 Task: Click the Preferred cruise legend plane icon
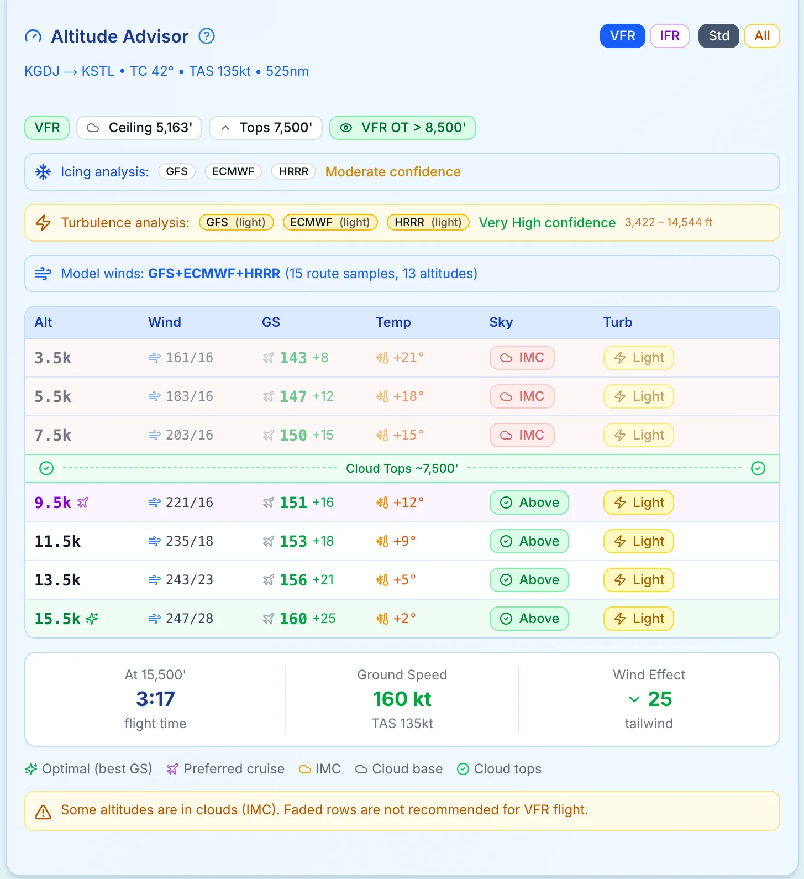point(172,769)
